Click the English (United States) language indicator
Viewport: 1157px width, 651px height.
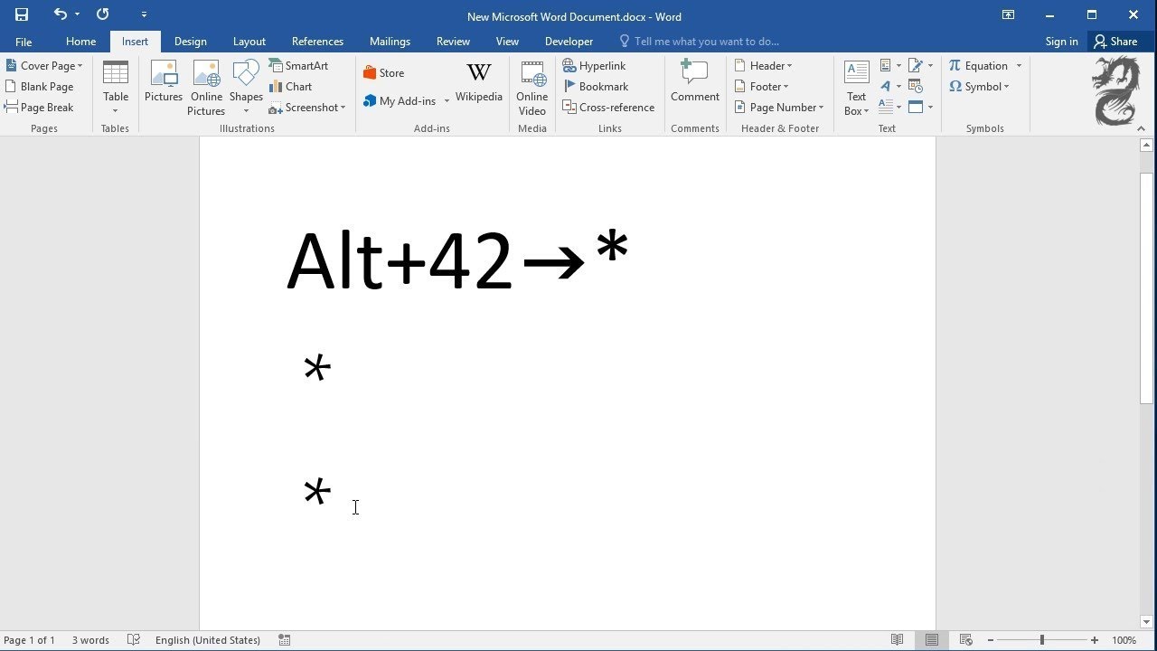[207, 640]
